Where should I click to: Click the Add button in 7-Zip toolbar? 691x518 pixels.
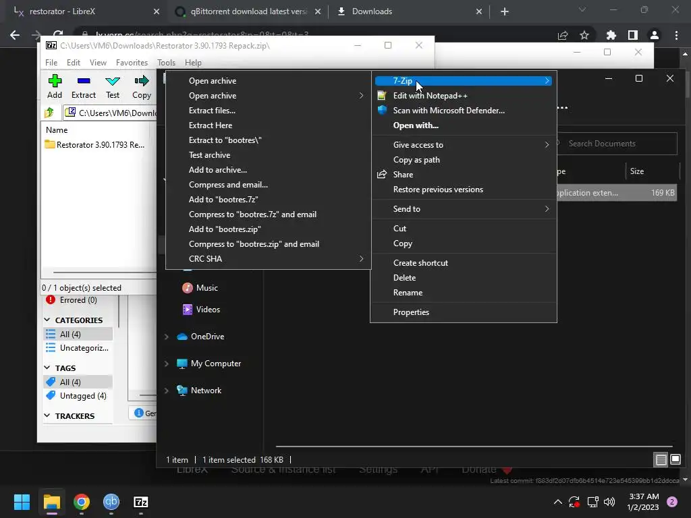[x=55, y=86]
